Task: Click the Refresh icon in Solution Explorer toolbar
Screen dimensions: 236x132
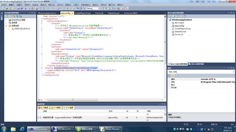Action: click(x=177, y=16)
